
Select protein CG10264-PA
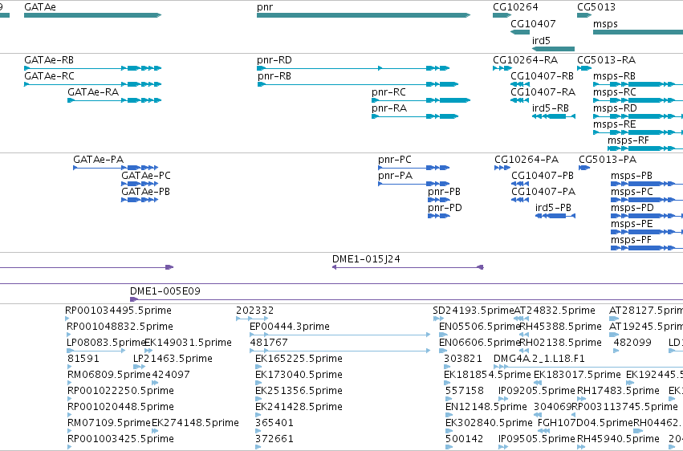pos(526,160)
